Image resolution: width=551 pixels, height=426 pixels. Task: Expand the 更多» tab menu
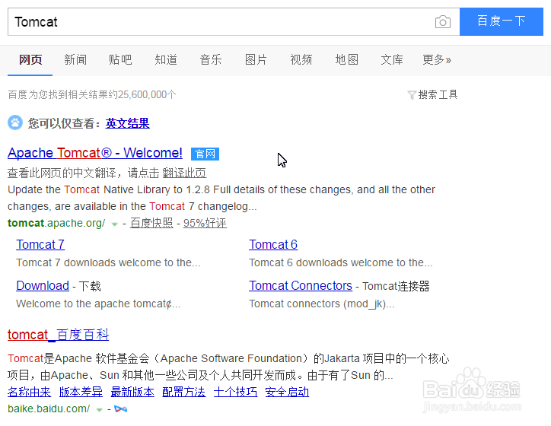click(437, 59)
